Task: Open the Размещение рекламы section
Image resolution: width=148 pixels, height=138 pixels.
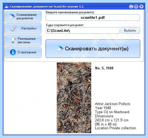Action: pos(23,40)
